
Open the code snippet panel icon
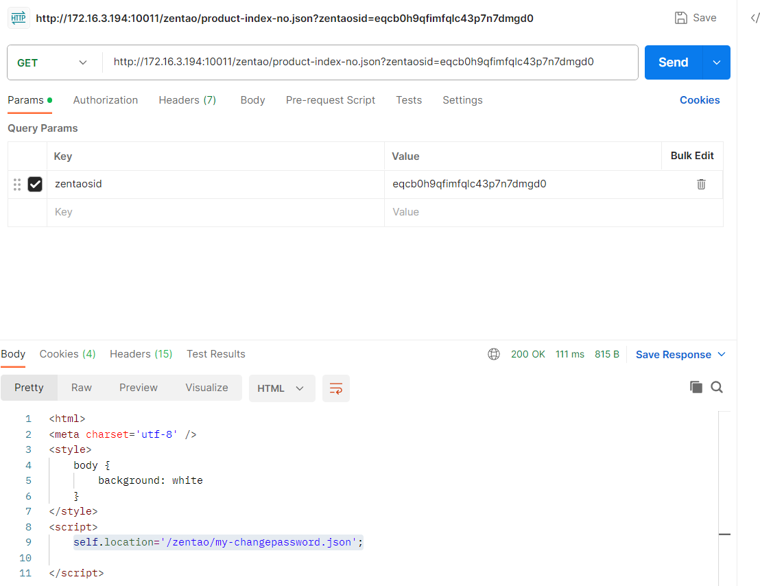click(755, 19)
